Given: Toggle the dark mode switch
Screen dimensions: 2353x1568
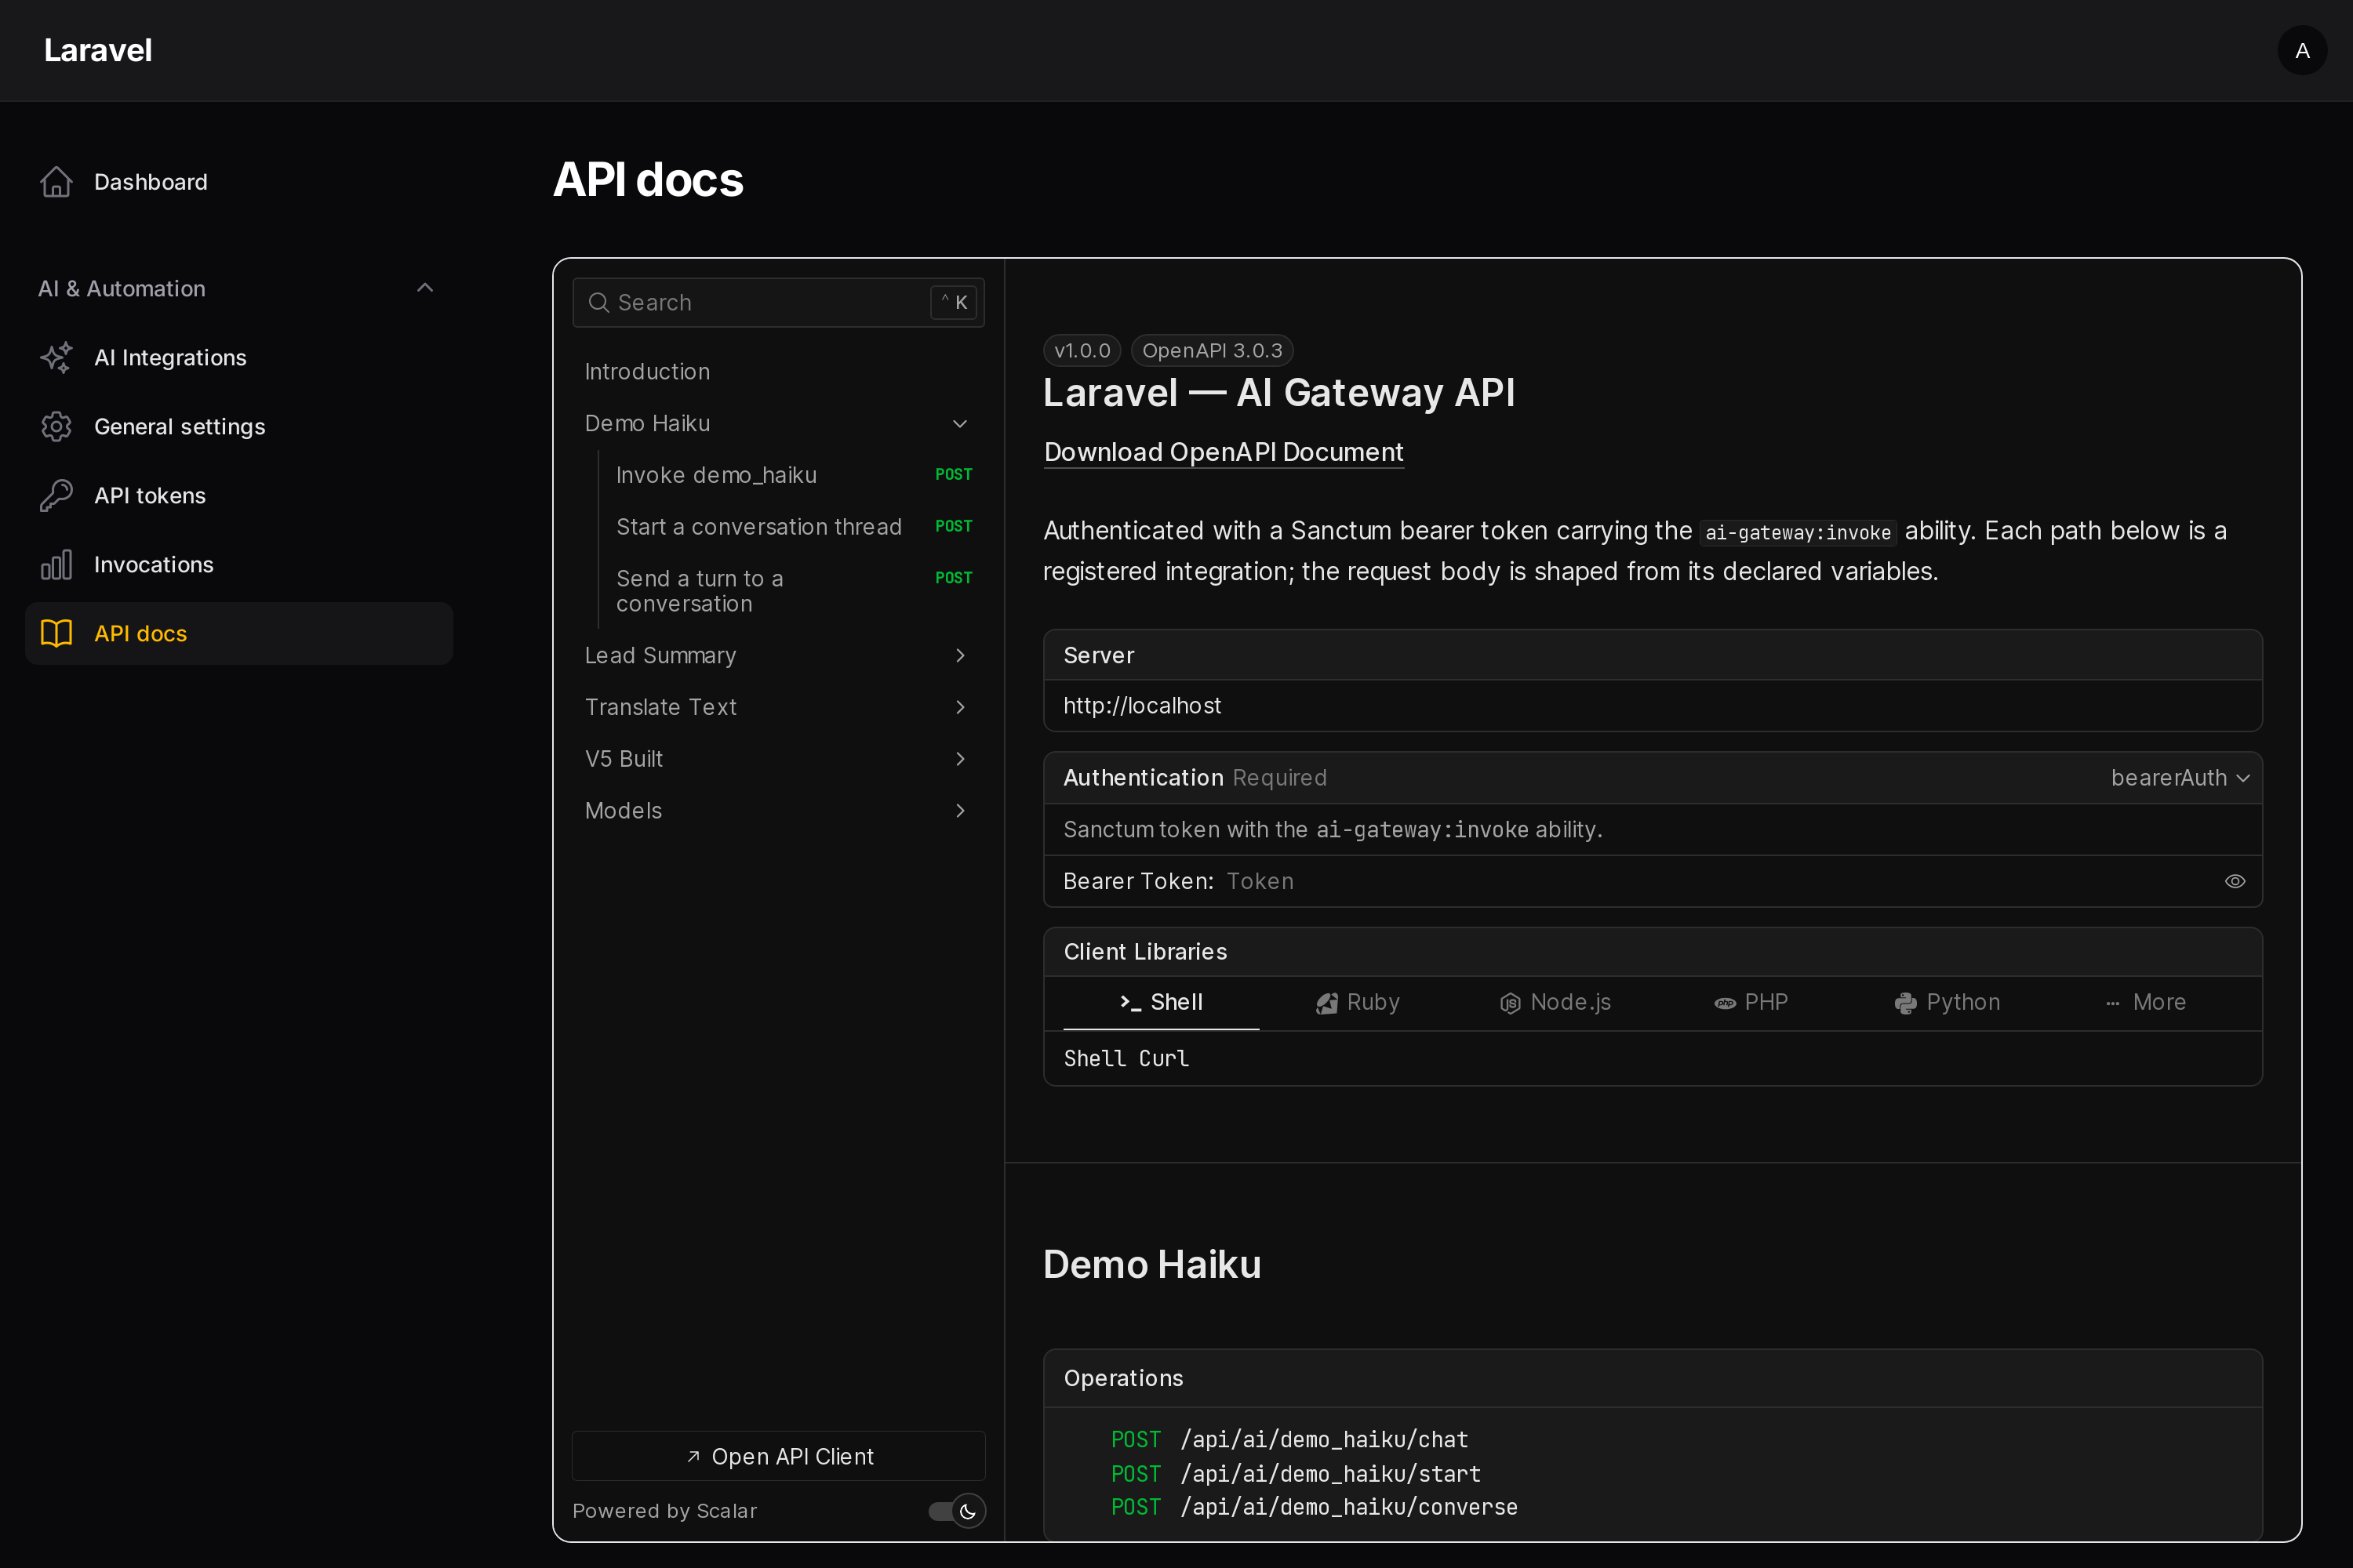Looking at the screenshot, I should tap(956, 1511).
